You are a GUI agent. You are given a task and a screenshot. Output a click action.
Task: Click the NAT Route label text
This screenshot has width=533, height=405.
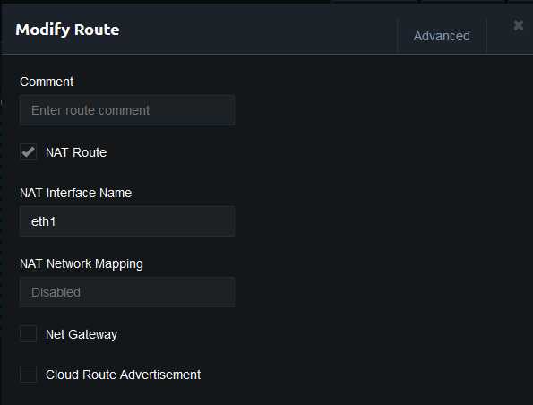click(76, 152)
